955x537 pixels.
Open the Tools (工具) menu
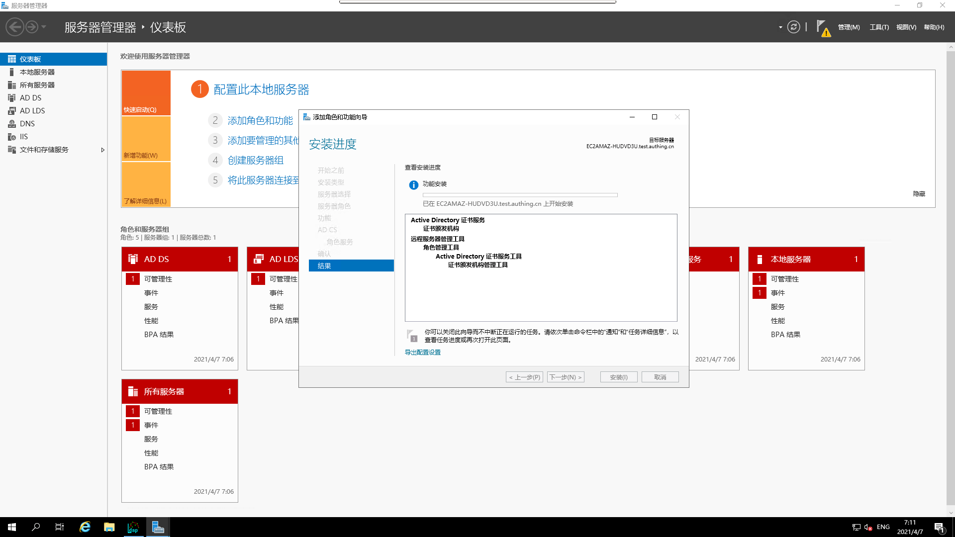(x=879, y=27)
